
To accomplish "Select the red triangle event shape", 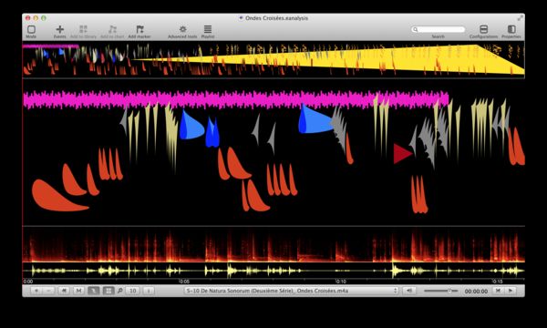I will click(x=402, y=154).
